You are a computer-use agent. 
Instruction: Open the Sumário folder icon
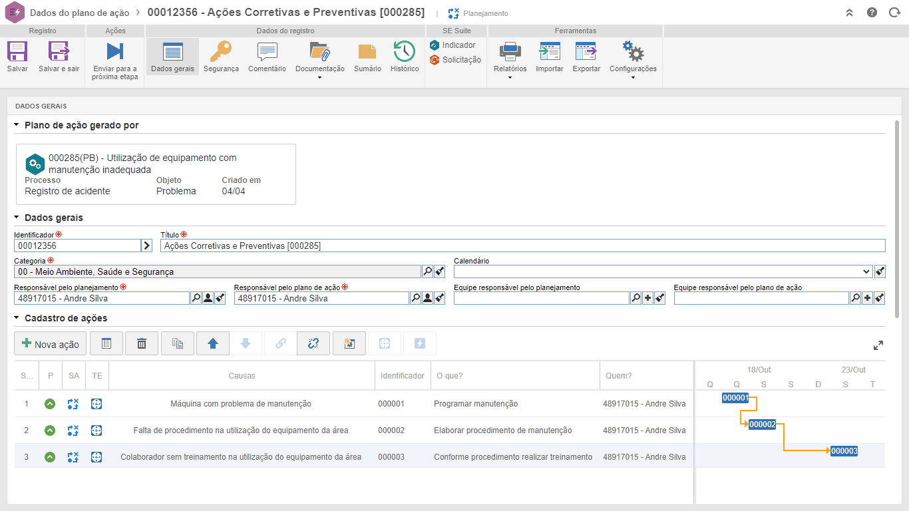[x=367, y=51]
